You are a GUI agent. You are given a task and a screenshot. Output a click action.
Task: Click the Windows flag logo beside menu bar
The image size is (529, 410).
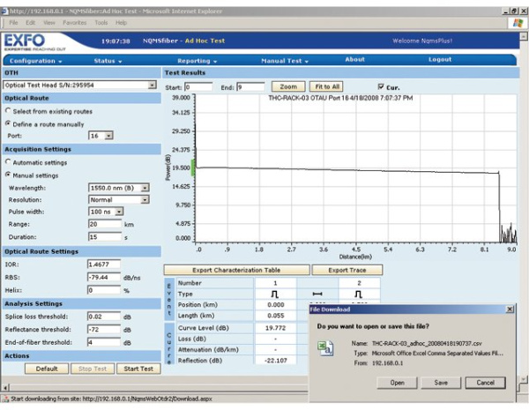click(x=517, y=21)
